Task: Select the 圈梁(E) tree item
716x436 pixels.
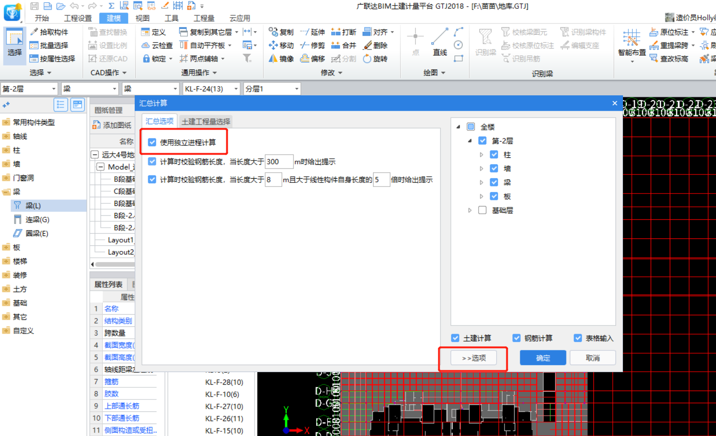Action: [x=37, y=233]
